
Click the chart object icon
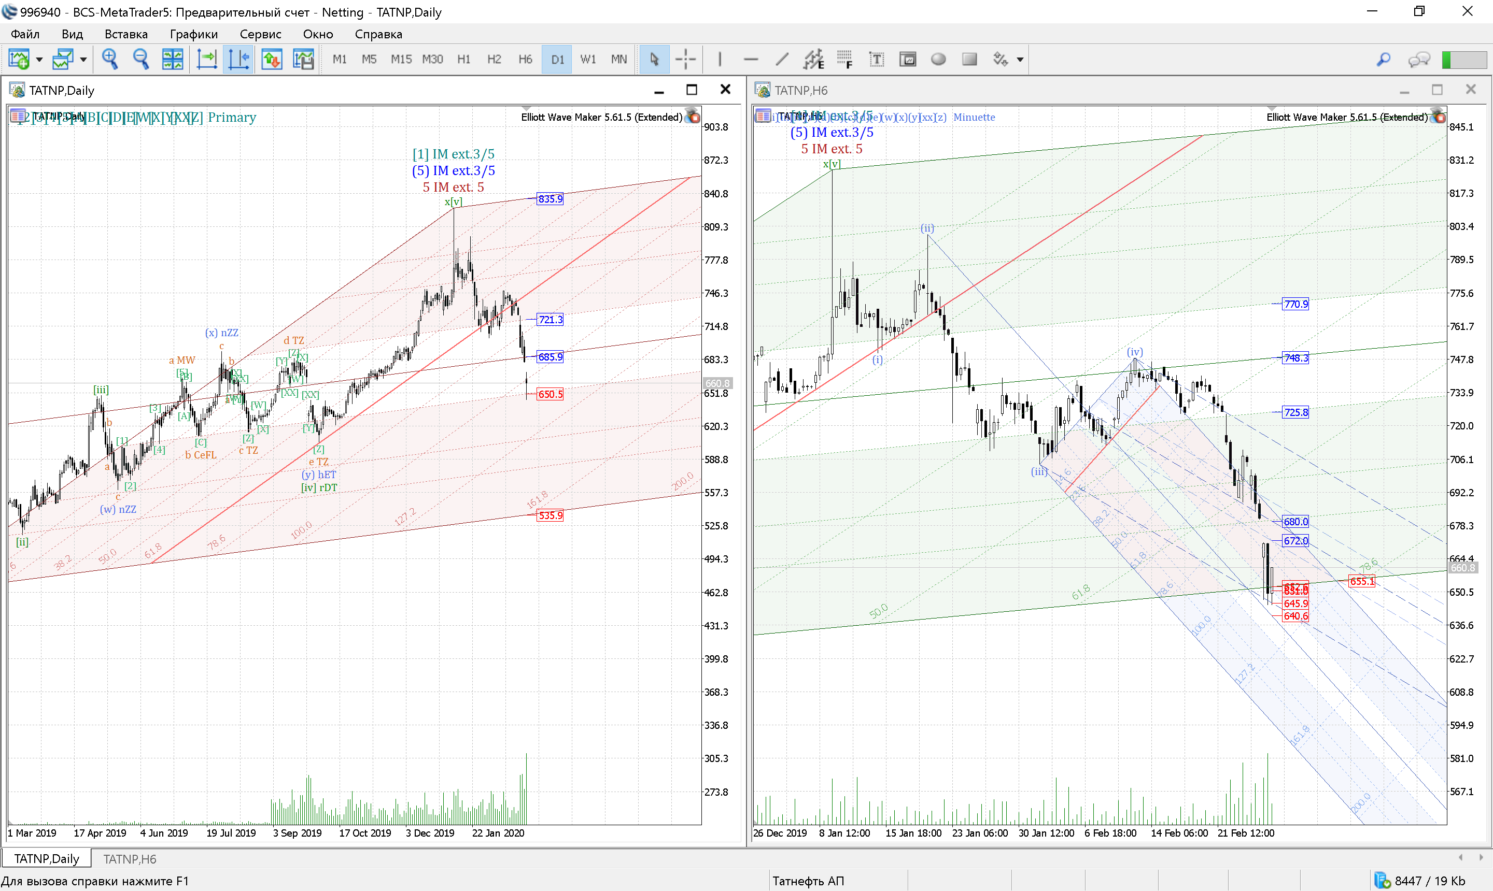907,59
